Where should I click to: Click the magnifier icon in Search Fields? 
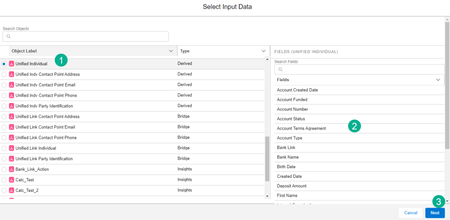point(280,69)
